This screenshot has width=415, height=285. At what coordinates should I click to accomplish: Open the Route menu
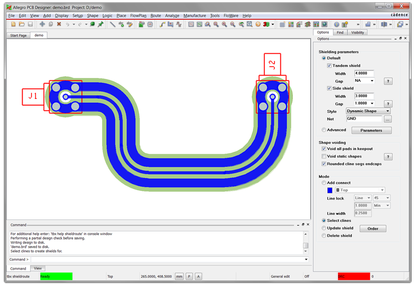tap(155, 15)
